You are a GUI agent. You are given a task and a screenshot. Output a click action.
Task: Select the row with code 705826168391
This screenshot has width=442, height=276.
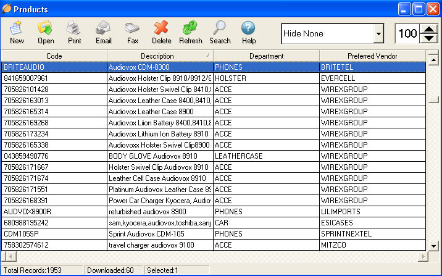(x=214, y=201)
